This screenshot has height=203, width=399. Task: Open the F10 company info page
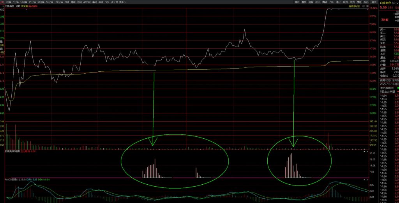(x=331, y=2)
